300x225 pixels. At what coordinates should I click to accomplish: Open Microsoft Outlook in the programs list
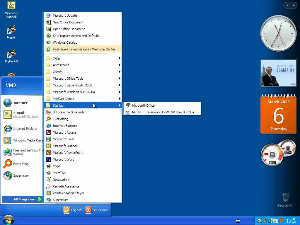tap(83, 146)
